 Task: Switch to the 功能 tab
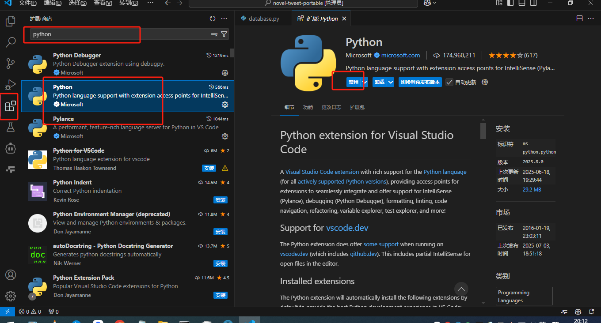pos(308,107)
